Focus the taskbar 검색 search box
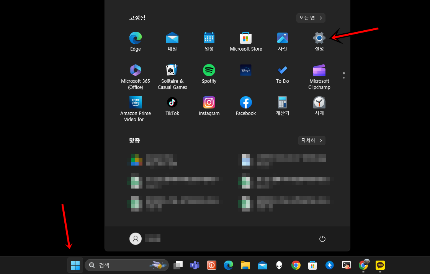The width and height of the screenshot is (430, 274). (127, 265)
